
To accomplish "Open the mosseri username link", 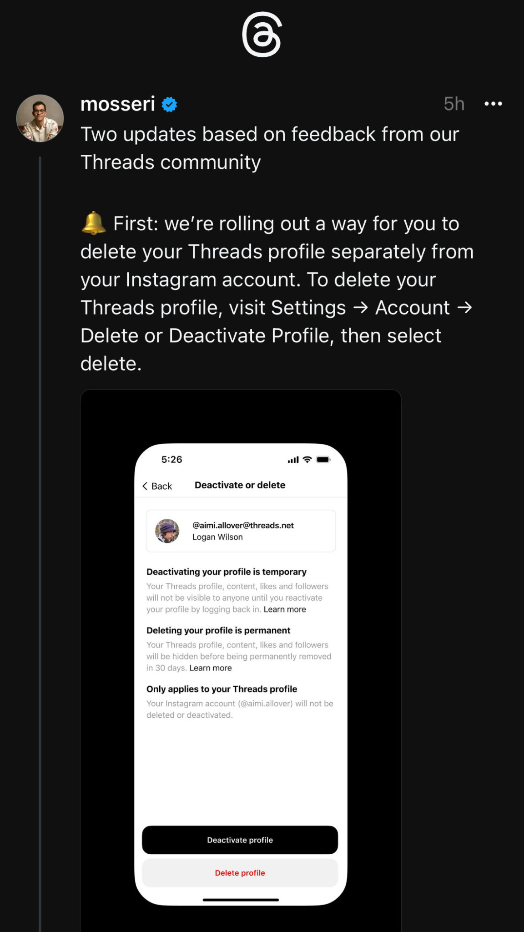I will (x=118, y=104).
